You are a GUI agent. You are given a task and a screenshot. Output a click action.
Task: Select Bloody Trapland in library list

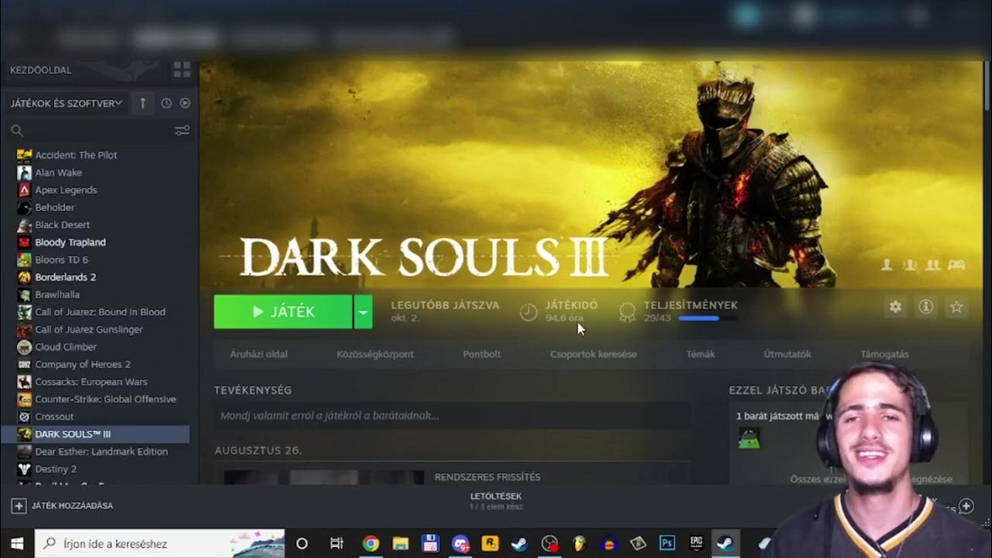click(70, 243)
